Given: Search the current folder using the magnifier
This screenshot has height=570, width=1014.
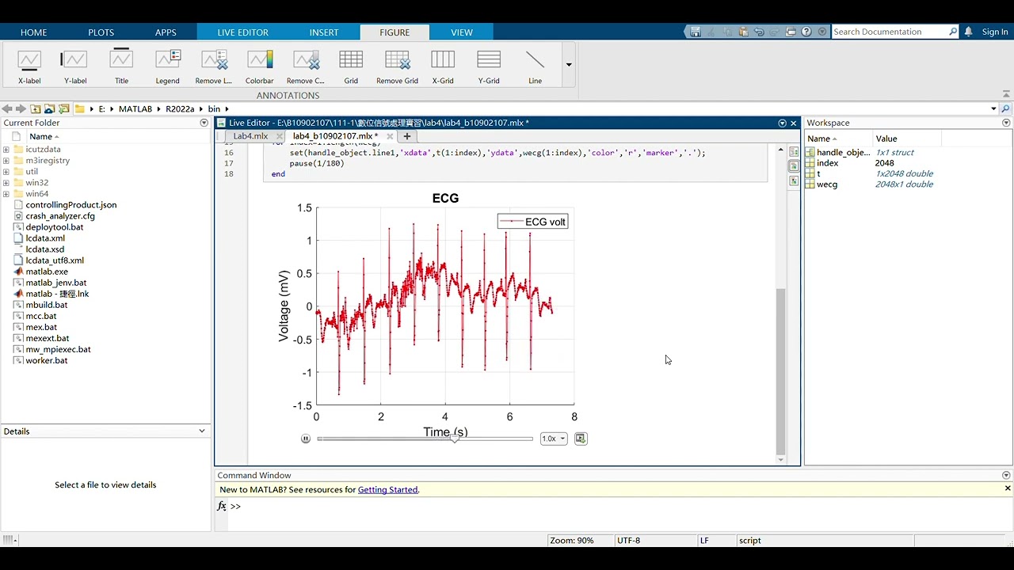Looking at the screenshot, I should click(1006, 108).
